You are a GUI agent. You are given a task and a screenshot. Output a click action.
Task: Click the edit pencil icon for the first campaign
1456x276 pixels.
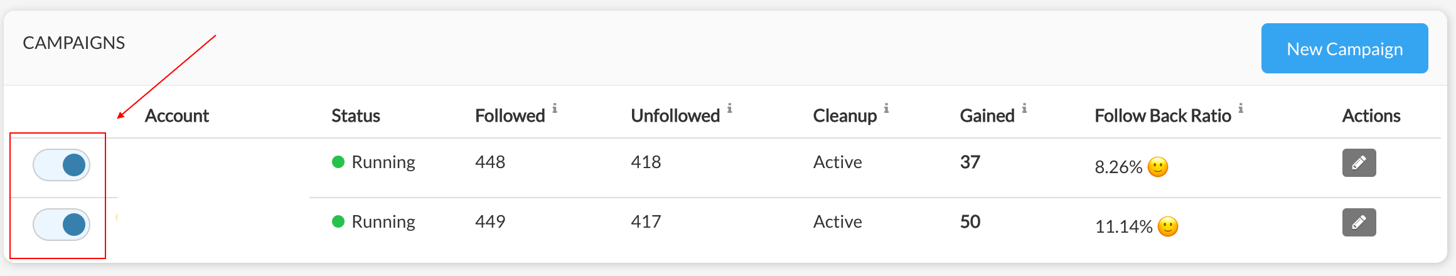point(1359,162)
